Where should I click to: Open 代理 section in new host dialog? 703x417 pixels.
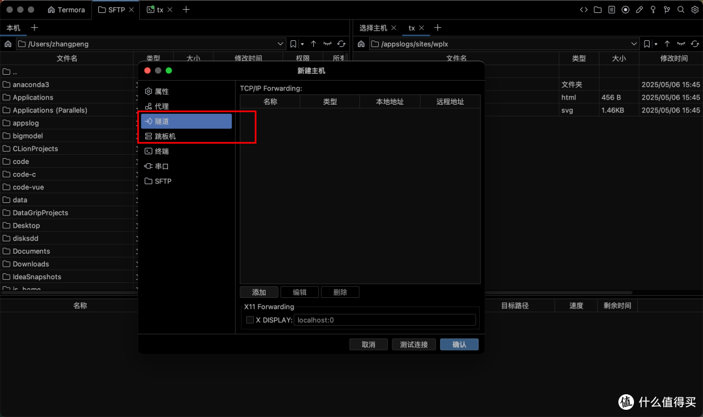click(x=187, y=106)
